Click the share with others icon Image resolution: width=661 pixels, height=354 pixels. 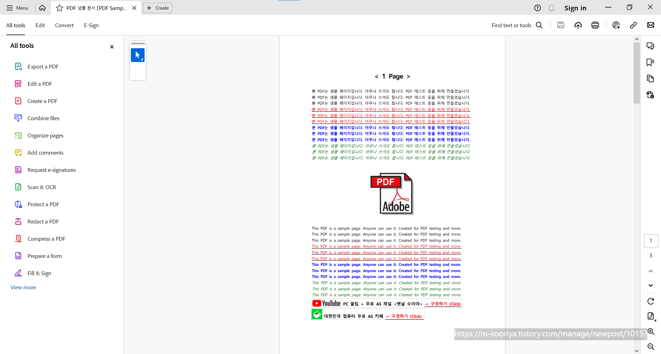(x=616, y=25)
